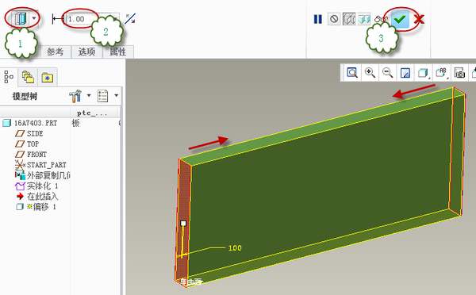Toggle the no-preview mode icon
The image size is (476, 295).
[x=334, y=19]
